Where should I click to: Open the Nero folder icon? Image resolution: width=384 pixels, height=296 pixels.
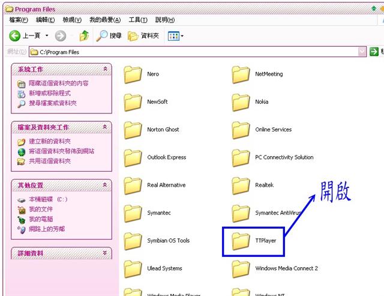[x=133, y=74]
